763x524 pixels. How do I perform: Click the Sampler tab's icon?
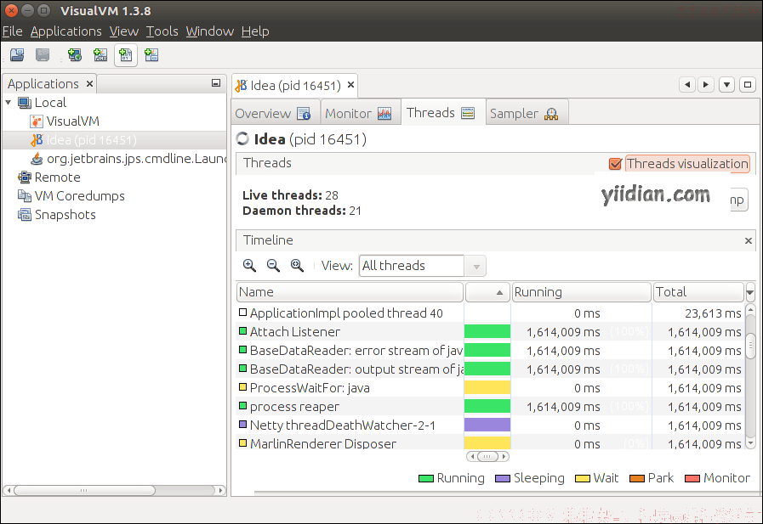click(x=551, y=114)
